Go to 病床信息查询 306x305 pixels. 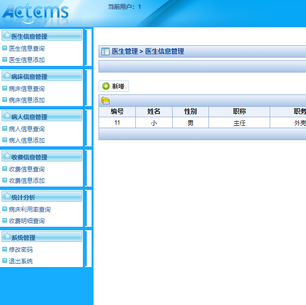pyautogui.click(x=27, y=89)
